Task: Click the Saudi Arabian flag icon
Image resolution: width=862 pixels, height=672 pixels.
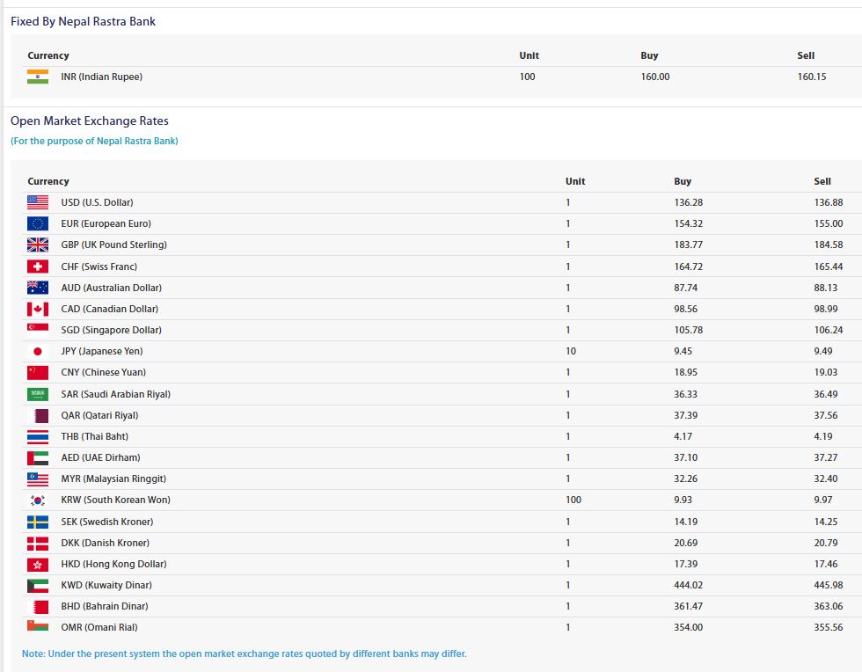Action: (x=37, y=394)
